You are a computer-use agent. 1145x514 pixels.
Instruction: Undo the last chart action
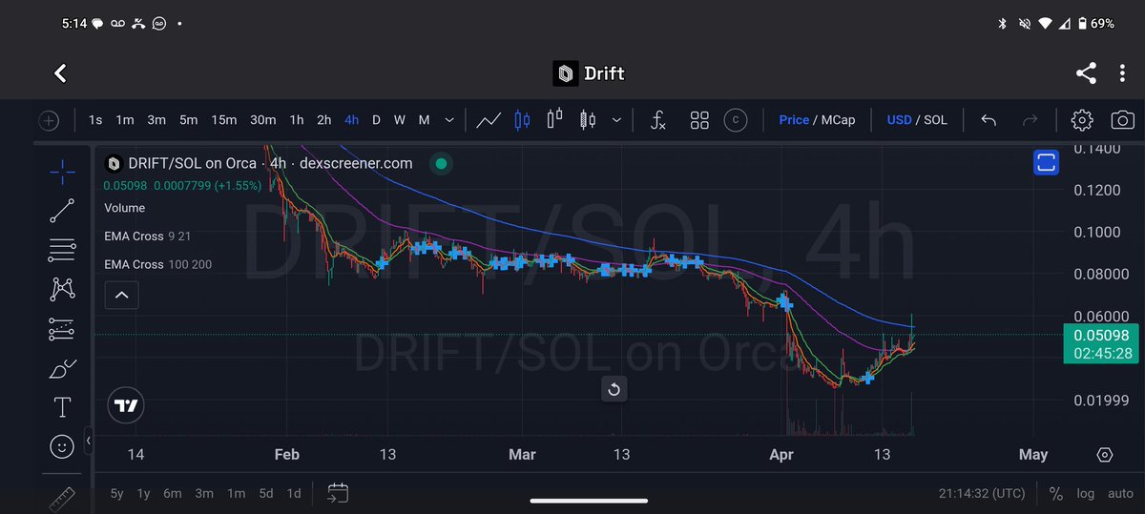click(x=989, y=120)
